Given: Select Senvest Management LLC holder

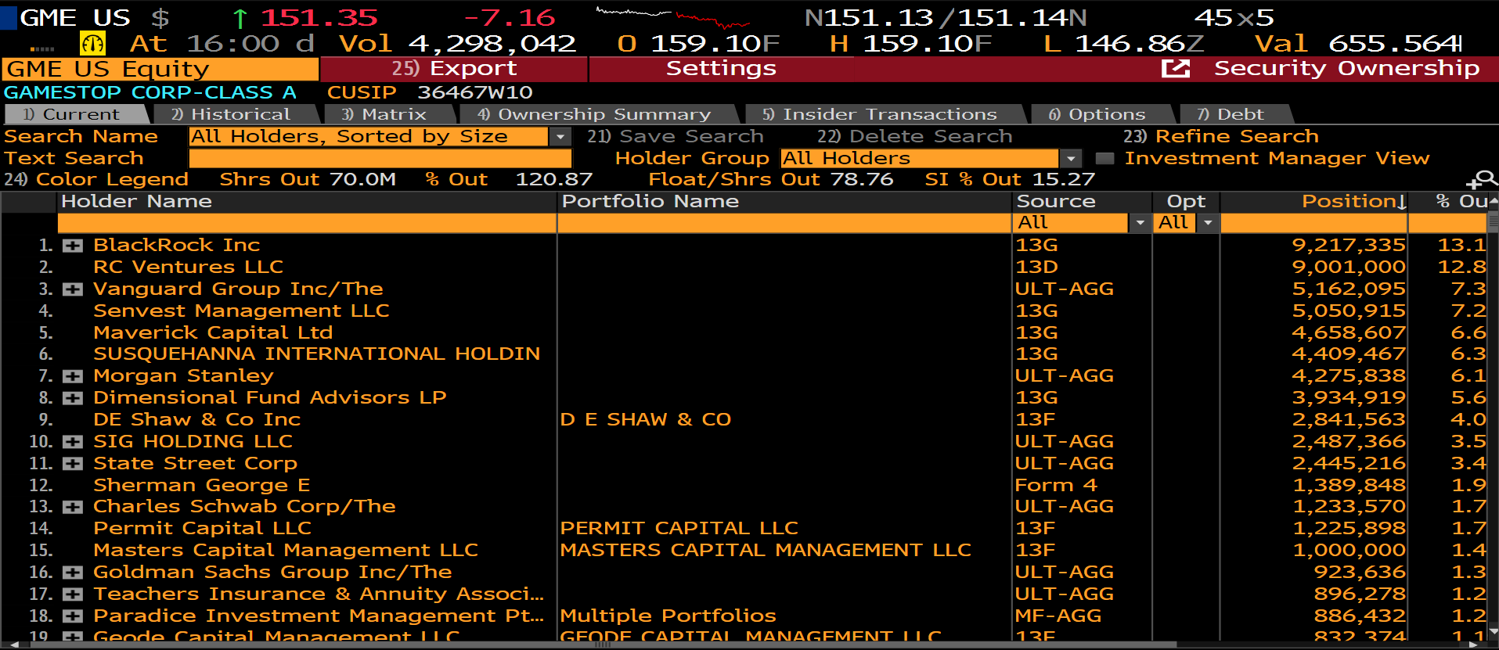Looking at the screenshot, I should click(x=241, y=311).
